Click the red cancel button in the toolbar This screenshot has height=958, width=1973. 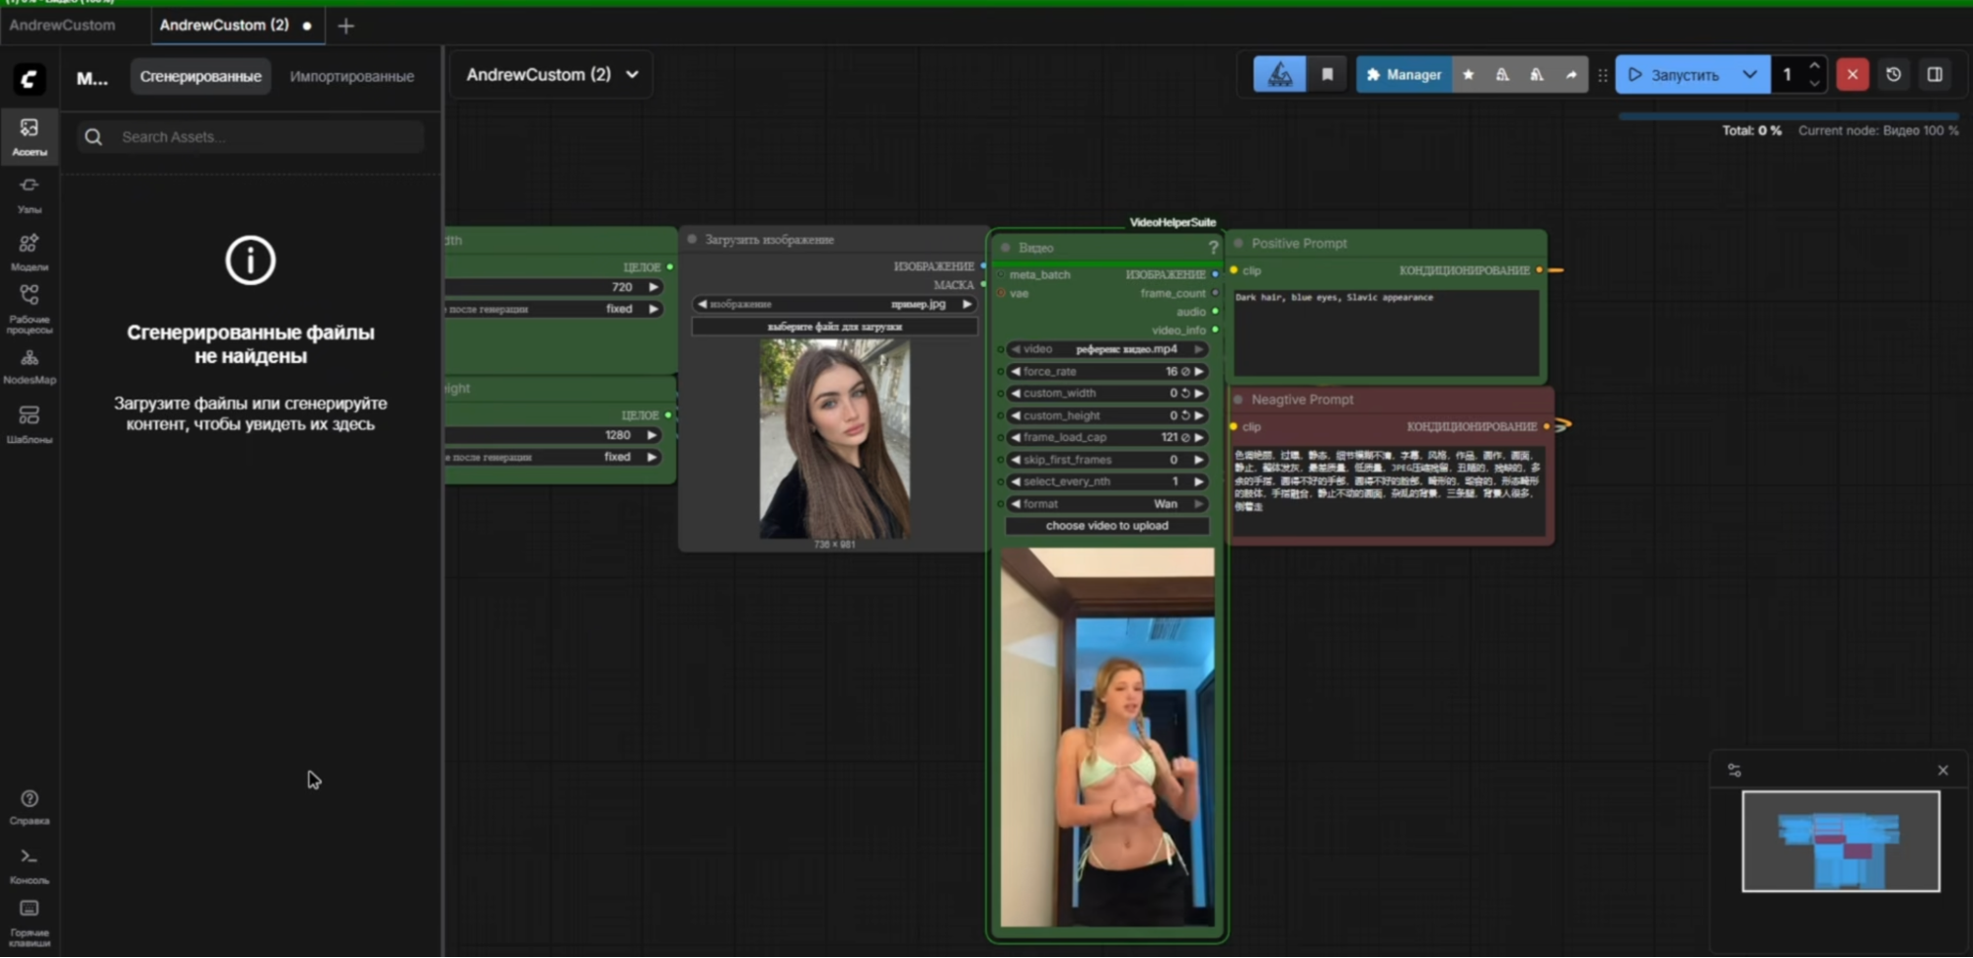pos(1853,75)
